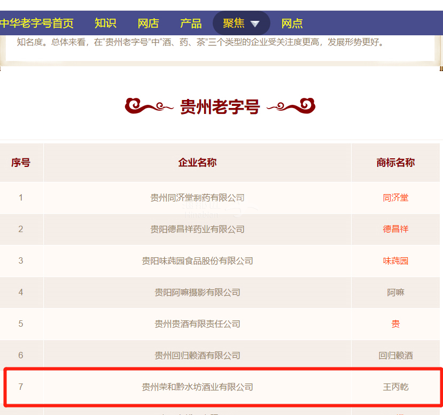Select 产品 in the navigation bar
Screen dimensions: 443x415
[191, 24]
